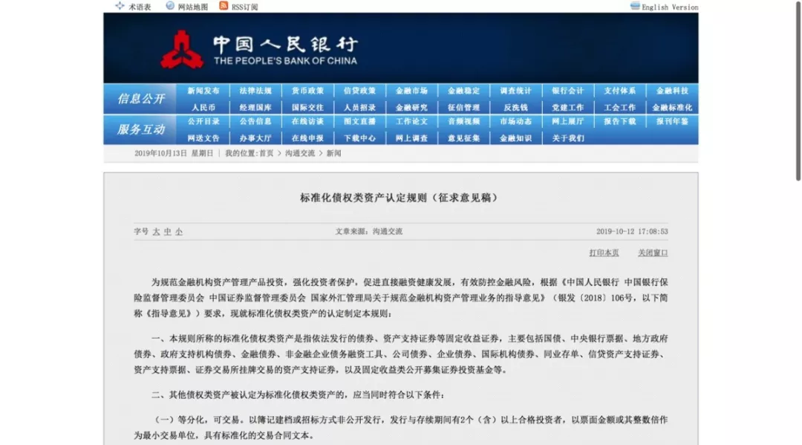The width and height of the screenshot is (802, 445).
Task: Select 关于我们 in the service menu
Action: point(567,137)
